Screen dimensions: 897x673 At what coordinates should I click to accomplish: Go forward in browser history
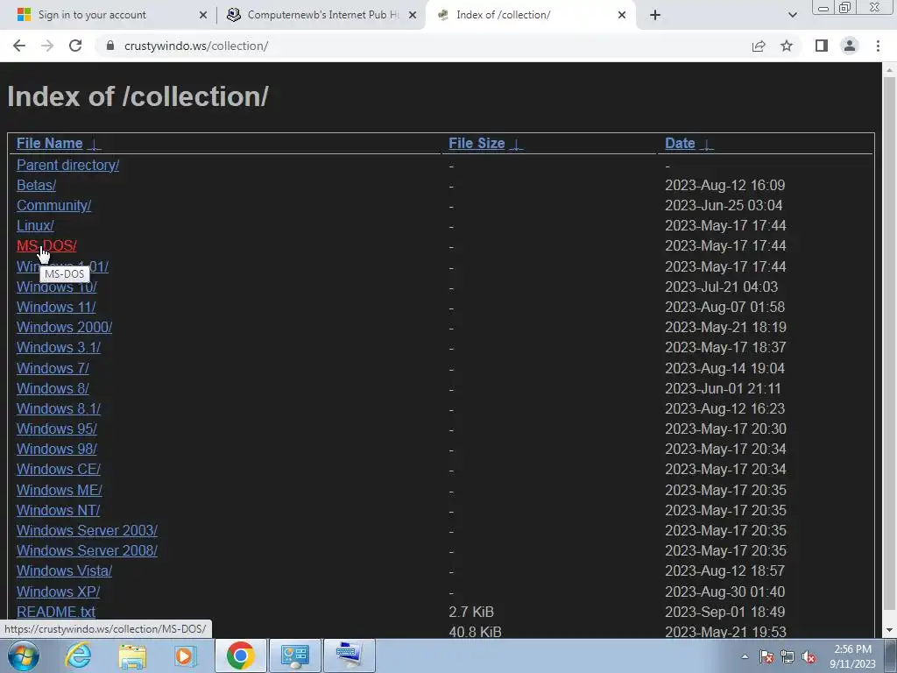click(47, 46)
